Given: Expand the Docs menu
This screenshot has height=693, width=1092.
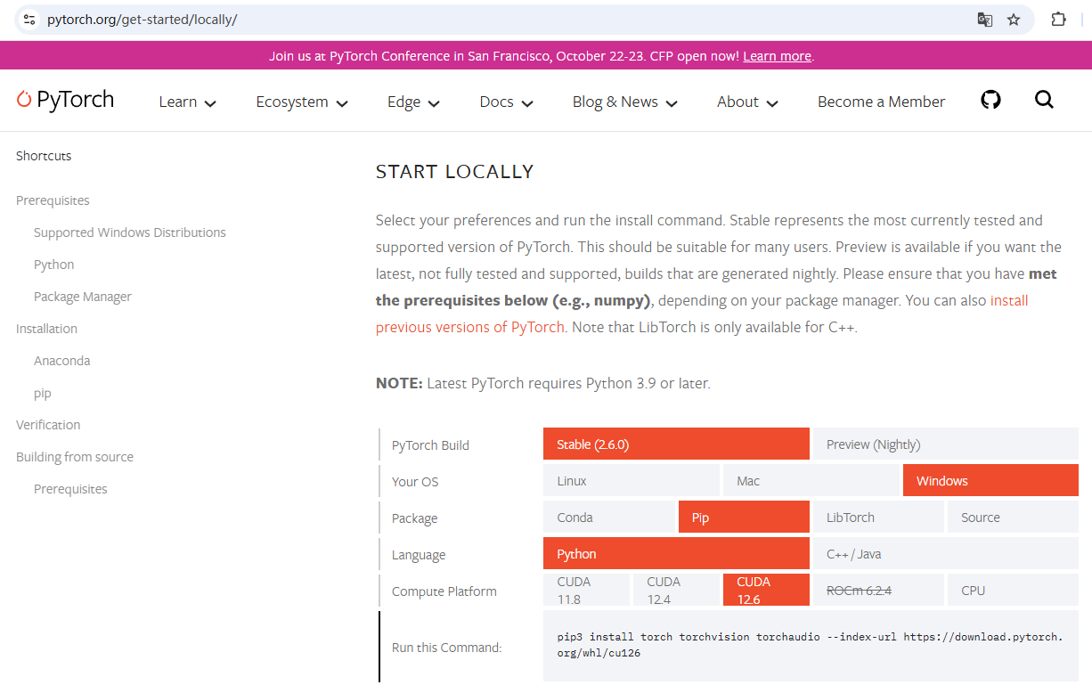Looking at the screenshot, I should (506, 102).
